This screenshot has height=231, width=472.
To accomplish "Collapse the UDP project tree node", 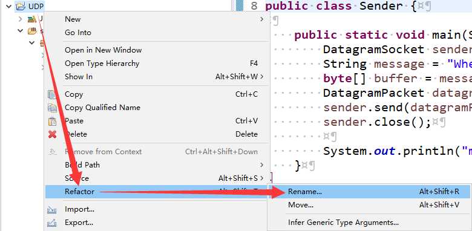I will click(x=8, y=5).
